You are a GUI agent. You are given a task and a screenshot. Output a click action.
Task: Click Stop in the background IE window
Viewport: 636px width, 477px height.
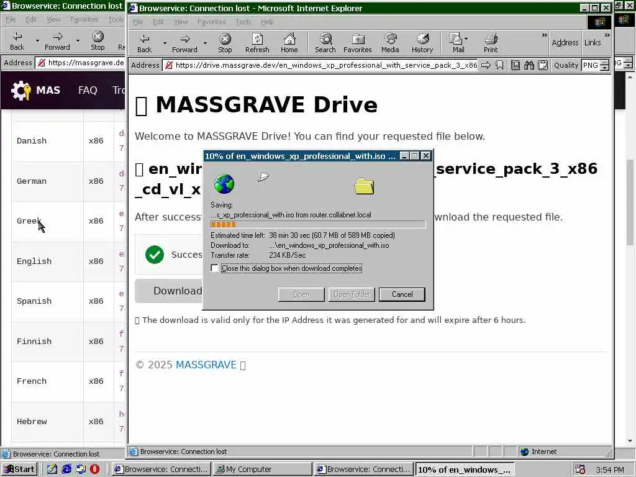pyautogui.click(x=98, y=41)
